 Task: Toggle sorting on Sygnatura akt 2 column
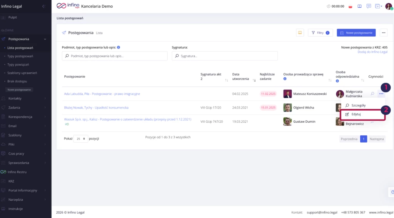click(226, 80)
